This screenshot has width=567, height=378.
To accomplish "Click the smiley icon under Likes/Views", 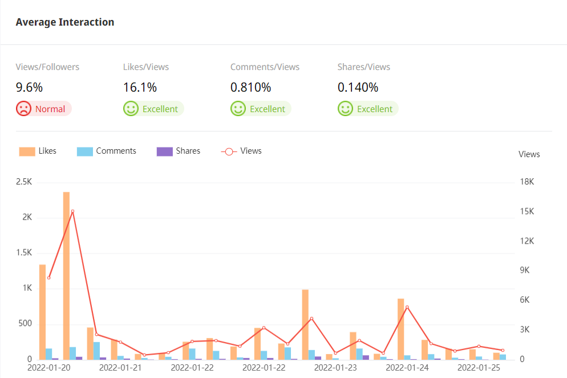I will point(131,109).
